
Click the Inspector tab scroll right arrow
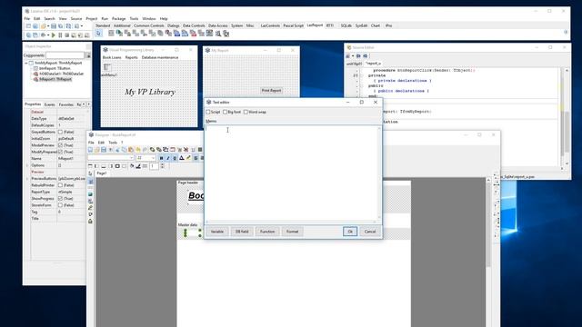tap(89, 104)
